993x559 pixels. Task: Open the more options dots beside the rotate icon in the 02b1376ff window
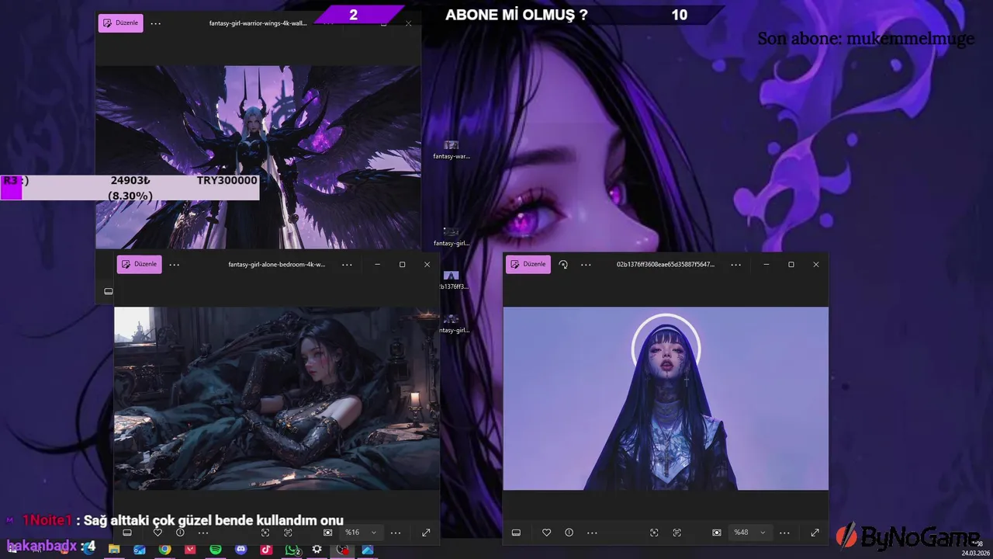tap(586, 264)
